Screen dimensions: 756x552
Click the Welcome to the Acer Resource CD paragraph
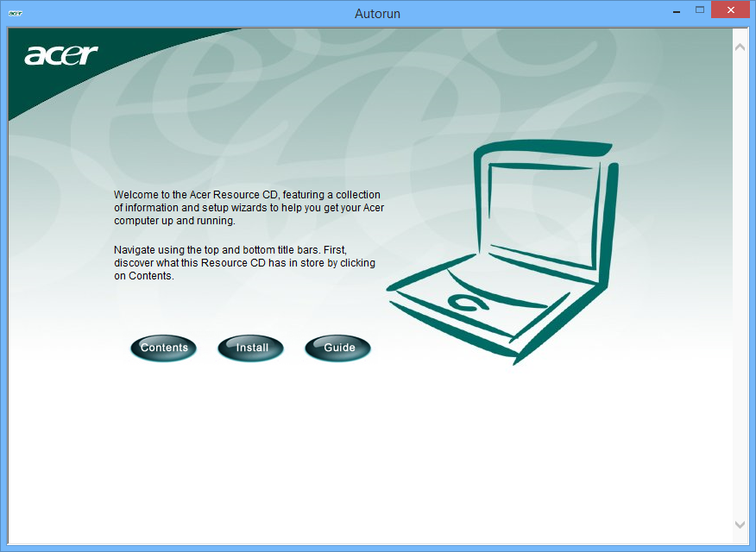point(249,208)
